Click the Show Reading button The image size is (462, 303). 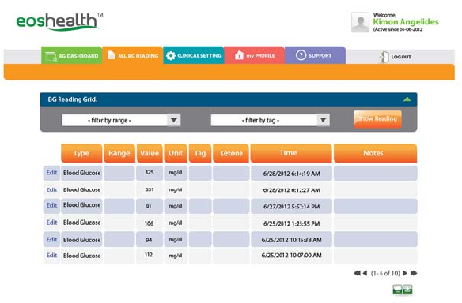[x=377, y=119]
